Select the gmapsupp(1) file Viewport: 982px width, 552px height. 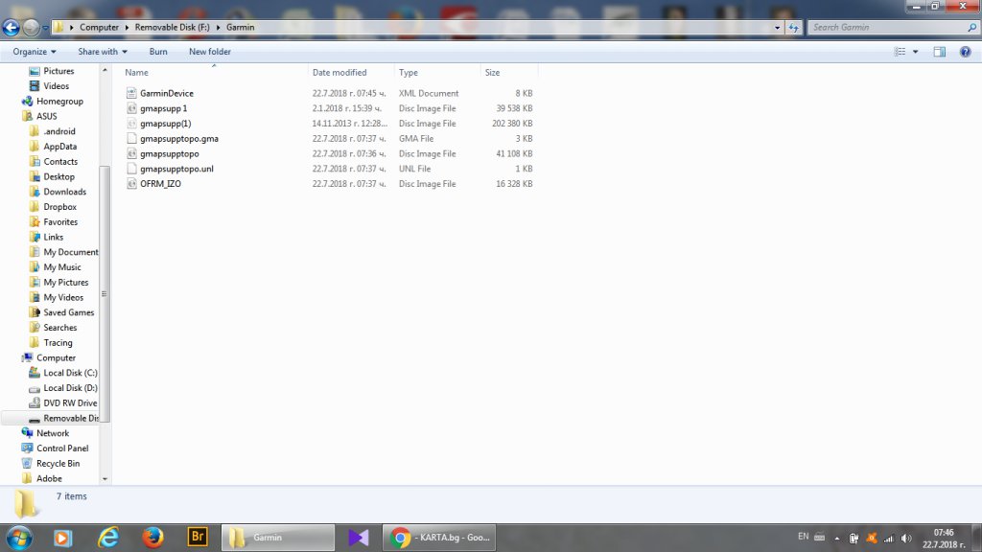pyautogui.click(x=165, y=124)
